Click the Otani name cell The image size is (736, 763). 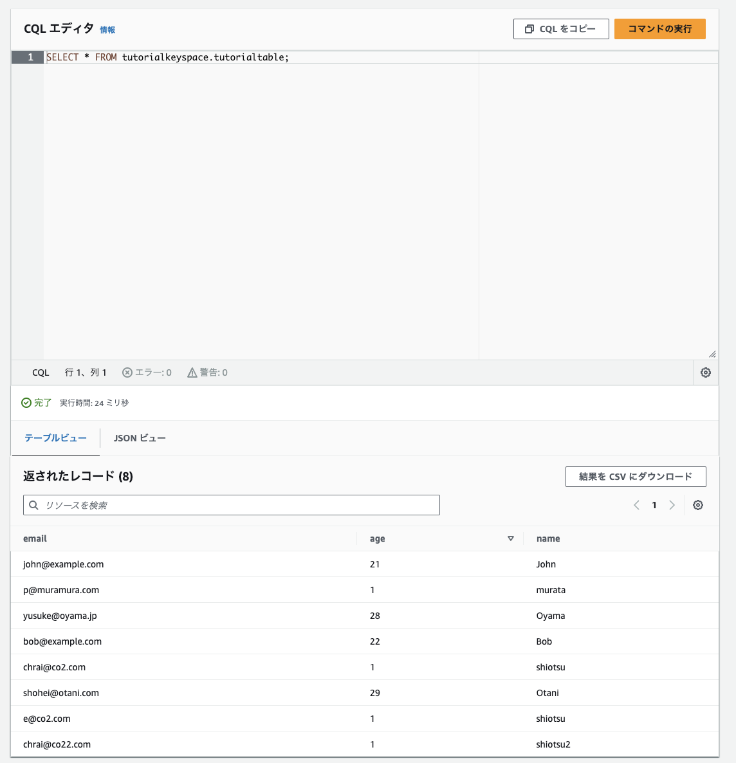pos(547,694)
